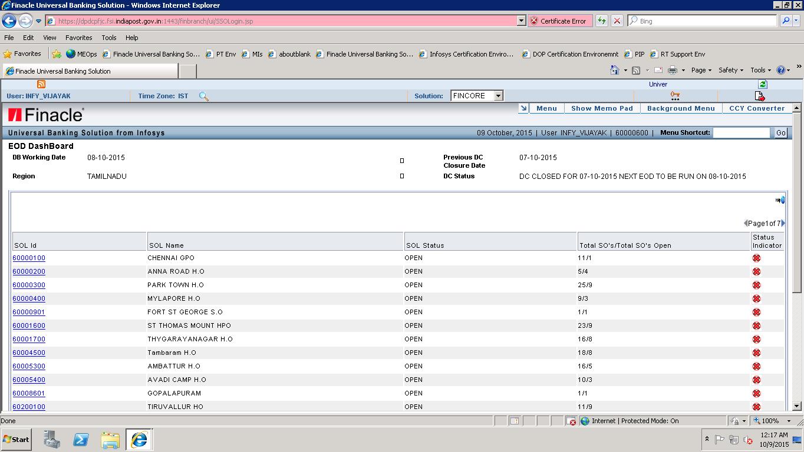Open Server Manager from the taskbar

(52, 440)
